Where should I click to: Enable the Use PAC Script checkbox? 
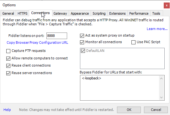[133, 42]
